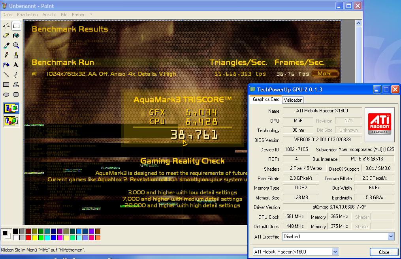Open the Farben menu

(x=79, y=15)
